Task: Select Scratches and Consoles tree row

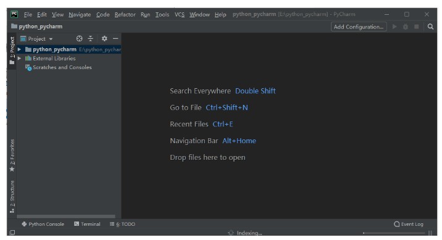Action: coord(69,67)
